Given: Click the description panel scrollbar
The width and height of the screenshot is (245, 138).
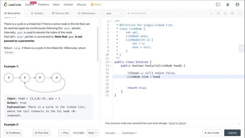Looking at the screenshot, I should pos(98,44).
